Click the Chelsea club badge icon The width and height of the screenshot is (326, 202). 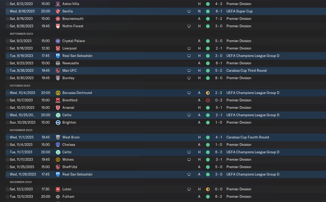coord(58,145)
